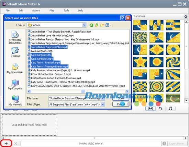
Task: Select the star-shaped transition thumbnail
Action: pyautogui.click(x=140, y=62)
